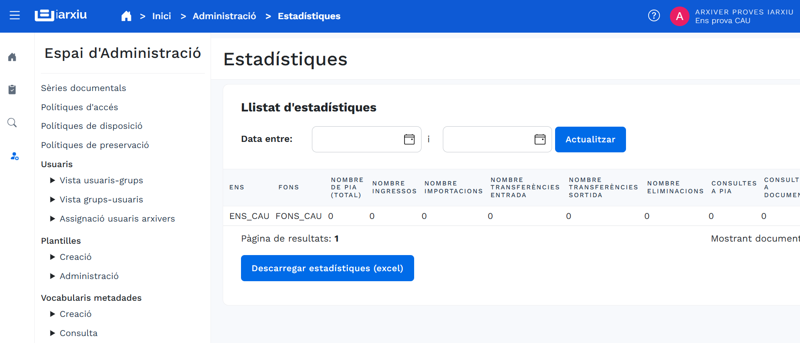The image size is (800, 343).
Task: Click Nombre de PIA (total) header
Action: tap(347, 187)
